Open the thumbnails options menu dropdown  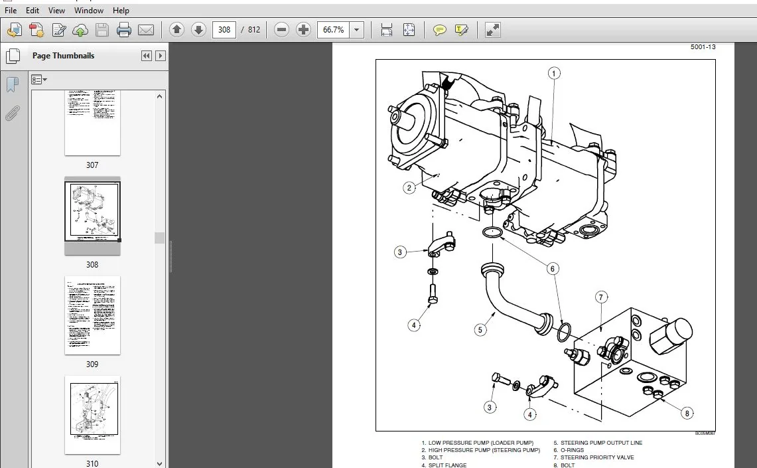tap(39, 80)
